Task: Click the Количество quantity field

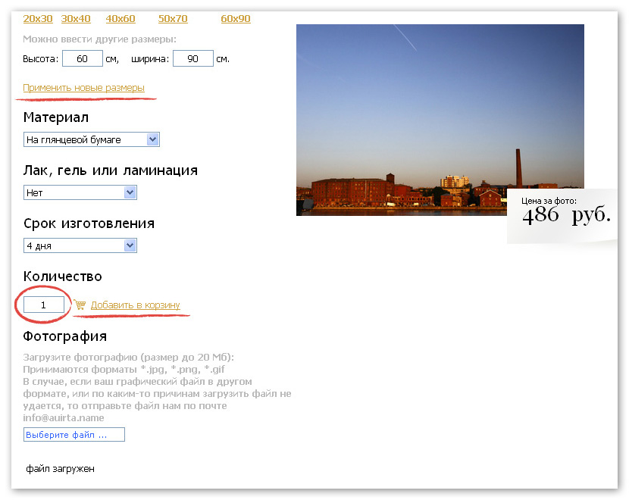Action: pyautogui.click(x=44, y=305)
